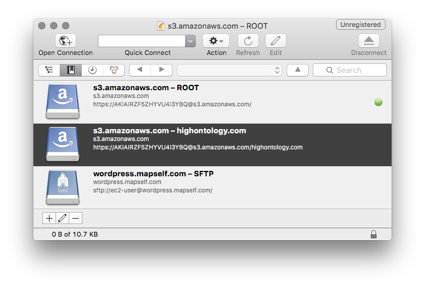
Task: Show the History view
Action: point(93,70)
